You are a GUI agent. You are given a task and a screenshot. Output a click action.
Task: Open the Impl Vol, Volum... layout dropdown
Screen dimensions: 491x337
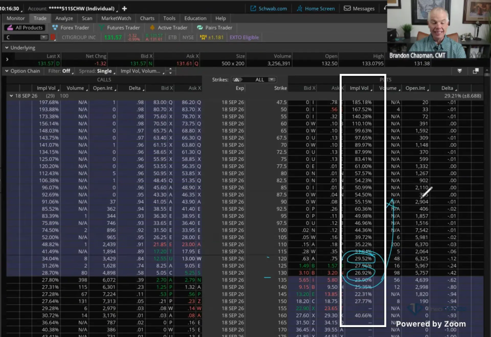(142, 71)
